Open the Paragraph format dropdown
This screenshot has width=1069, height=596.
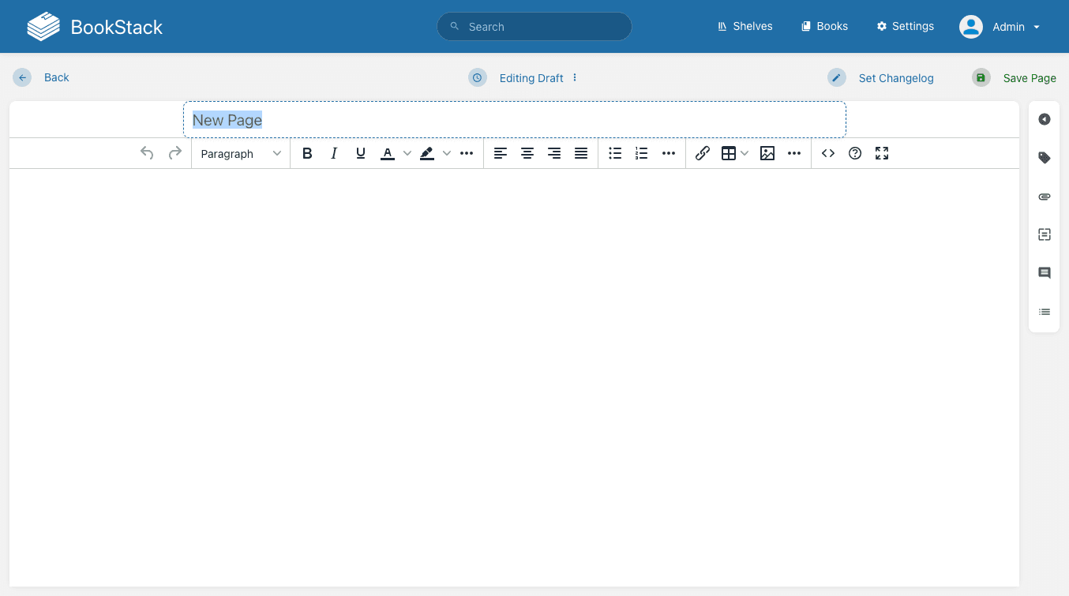[241, 153]
